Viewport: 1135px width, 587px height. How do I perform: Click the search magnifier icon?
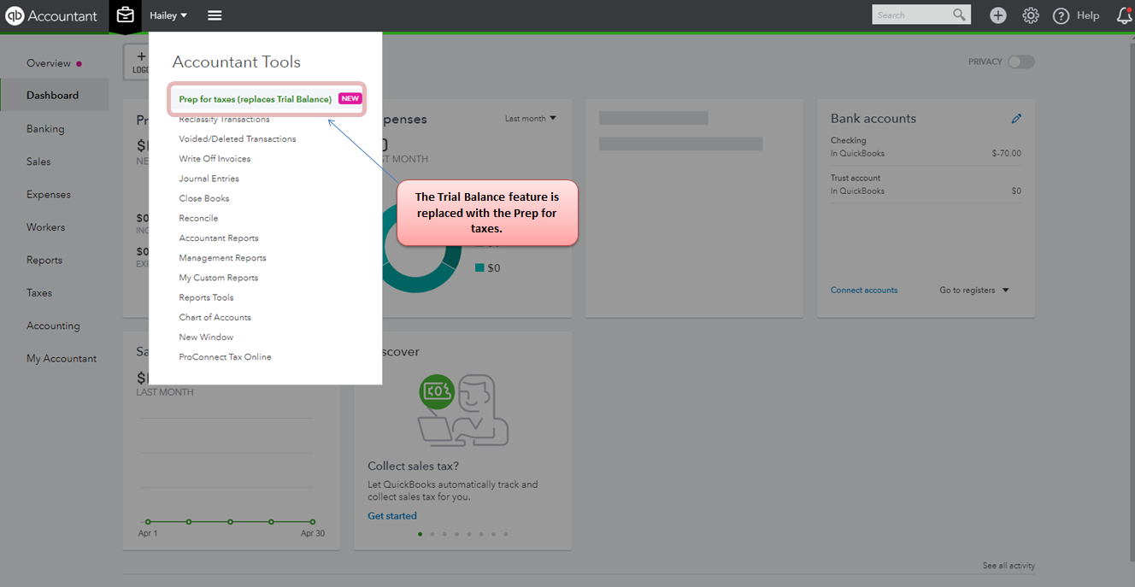[959, 15]
